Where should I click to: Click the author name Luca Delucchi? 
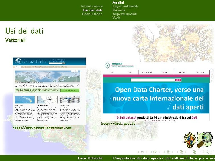[90, 158]
